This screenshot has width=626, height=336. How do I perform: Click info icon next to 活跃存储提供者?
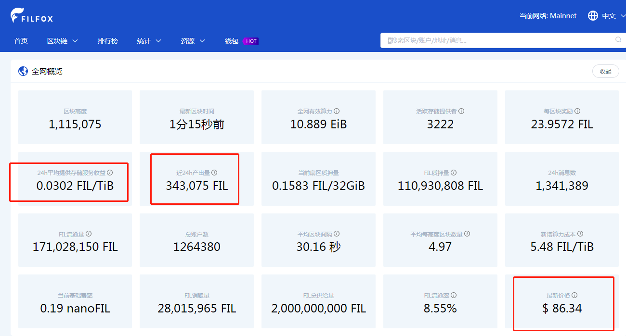[x=461, y=111]
